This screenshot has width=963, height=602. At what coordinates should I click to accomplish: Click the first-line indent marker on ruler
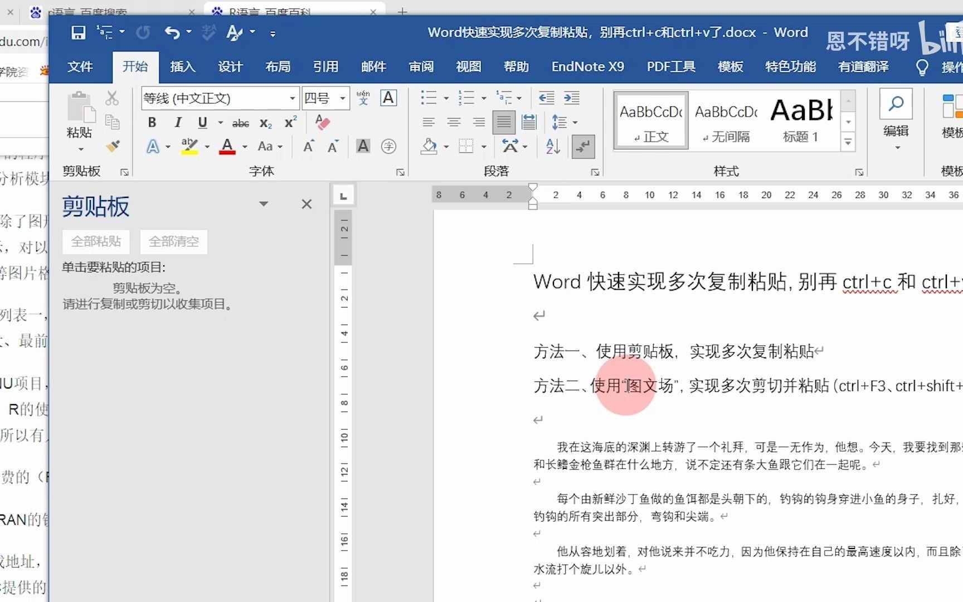[x=533, y=188]
